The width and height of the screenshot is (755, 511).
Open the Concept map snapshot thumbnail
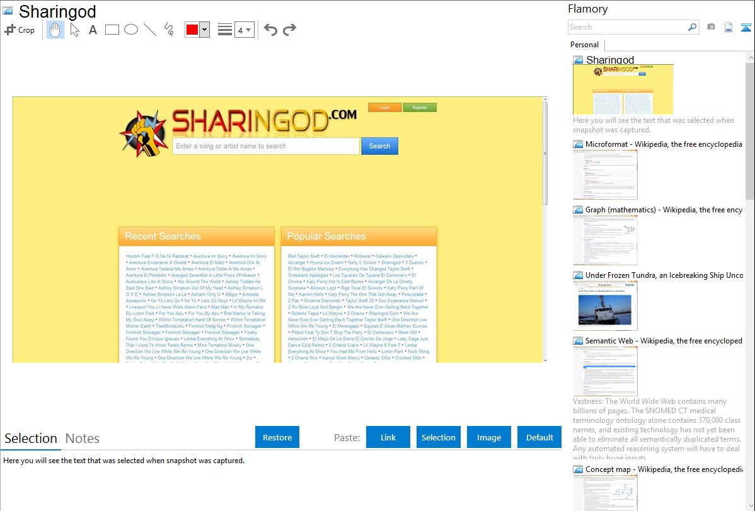(605, 493)
